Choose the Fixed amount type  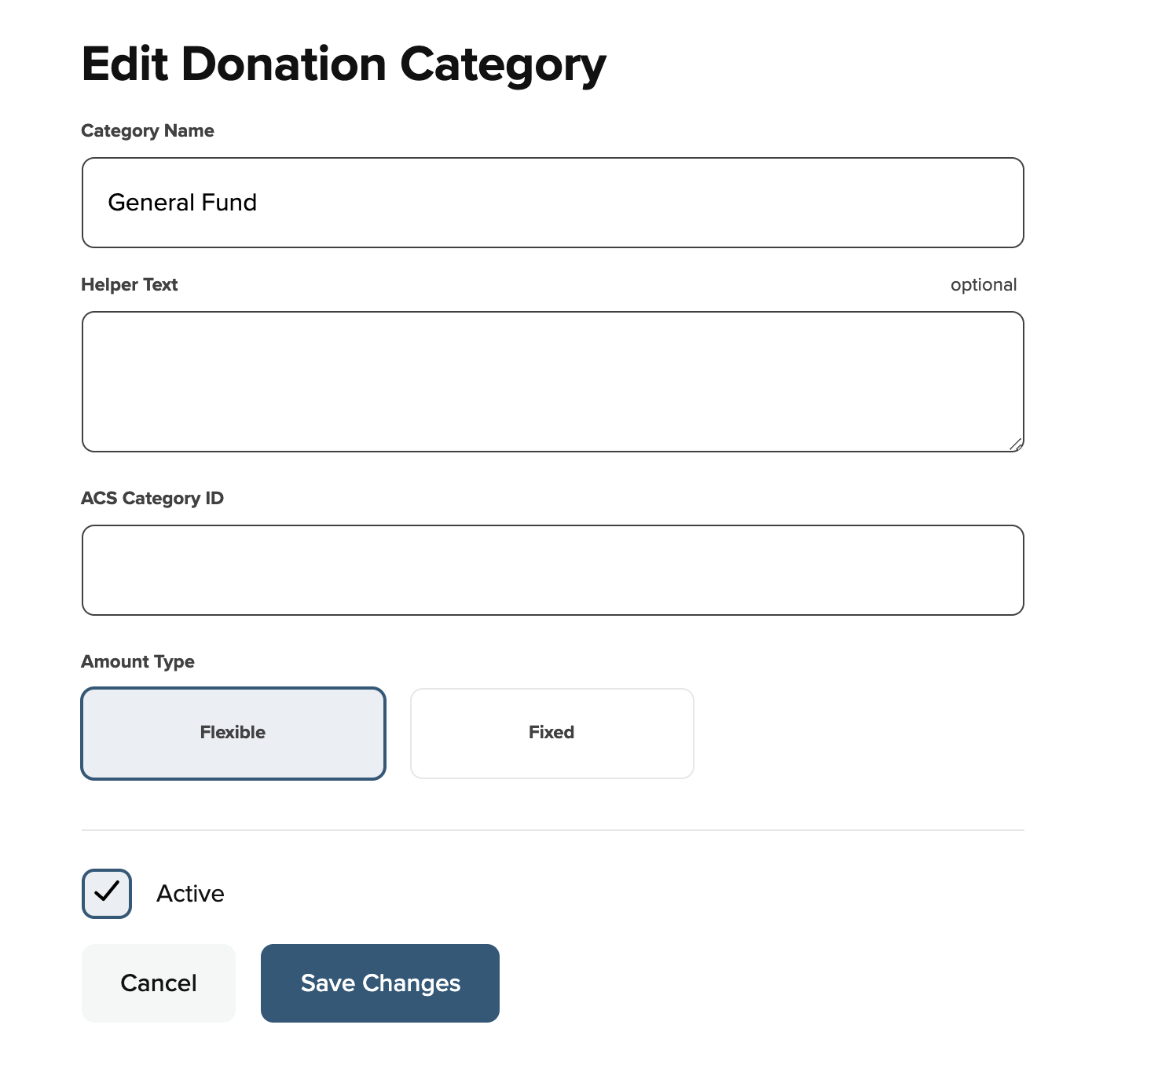tap(552, 733)
